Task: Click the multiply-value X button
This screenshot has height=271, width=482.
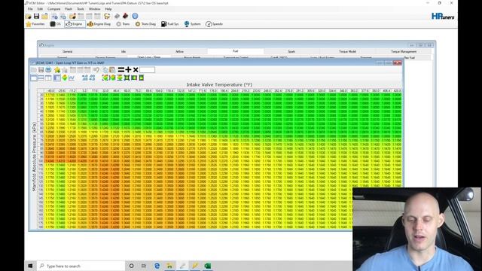Action: (x=136, y=70)
